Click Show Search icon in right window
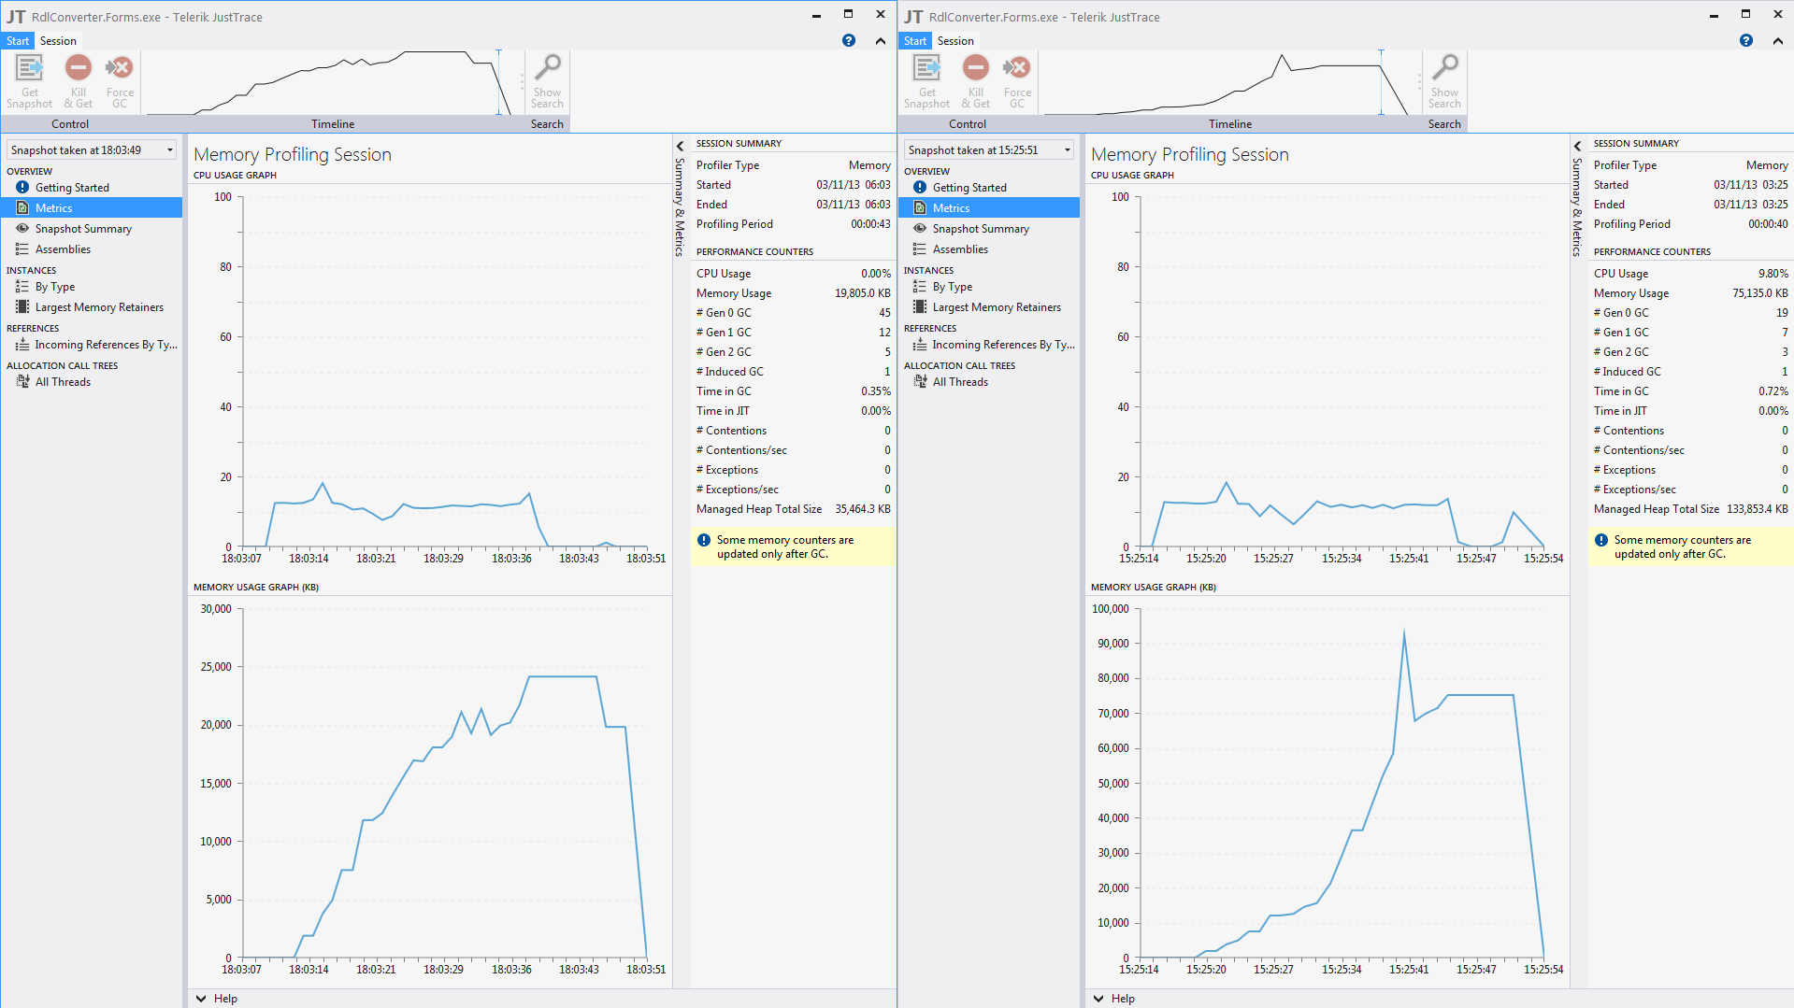Viewport: 1794px width, 1008px height. (x=1444, y=68)
